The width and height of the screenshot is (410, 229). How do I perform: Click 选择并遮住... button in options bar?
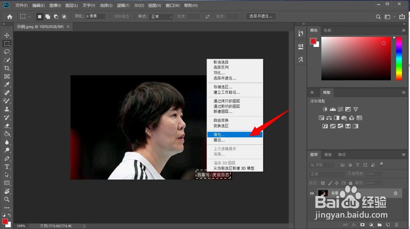click(261, 16)
